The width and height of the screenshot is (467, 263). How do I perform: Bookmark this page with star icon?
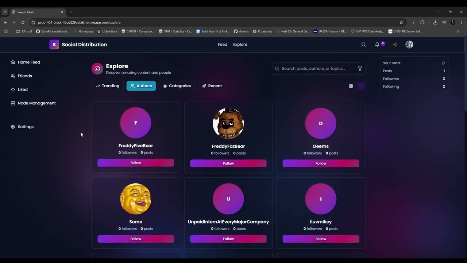pos(401,22)
